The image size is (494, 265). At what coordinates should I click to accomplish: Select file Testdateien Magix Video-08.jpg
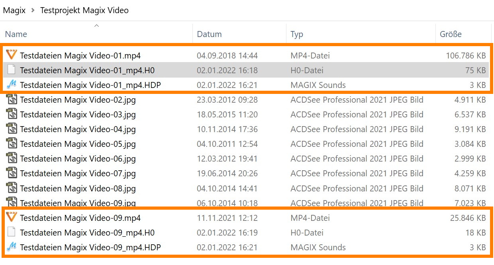(78, 188)
